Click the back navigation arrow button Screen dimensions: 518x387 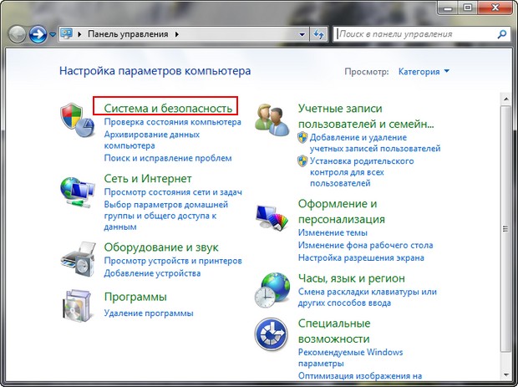[x=17, y=34]
